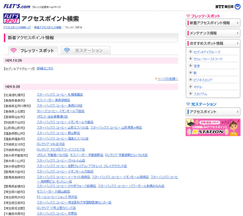Open スターバックス コーヒー 札幌美園店 link
The height and width of the screenshot is (216, 243).
tap(60, 95)
